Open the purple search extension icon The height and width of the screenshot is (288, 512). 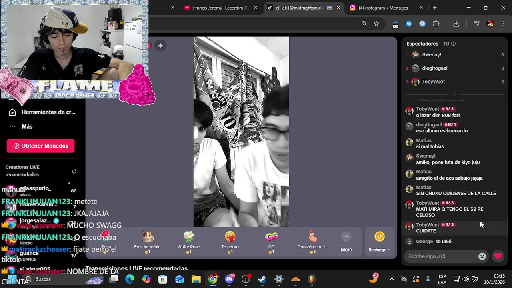422,24
